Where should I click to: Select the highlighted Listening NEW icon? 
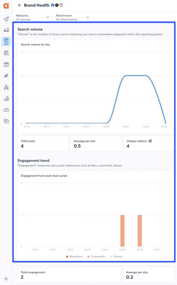coord(6,41)
